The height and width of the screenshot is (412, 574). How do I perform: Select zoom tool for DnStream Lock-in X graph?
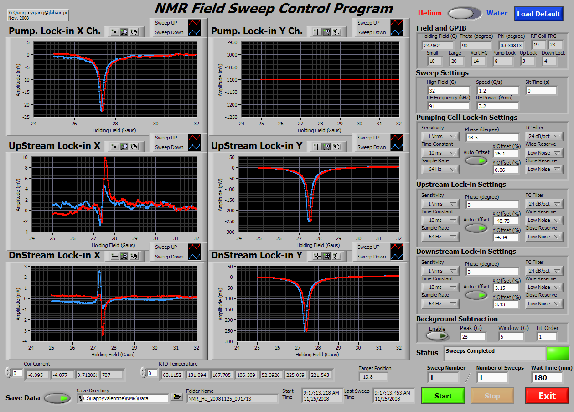[124, 256]
